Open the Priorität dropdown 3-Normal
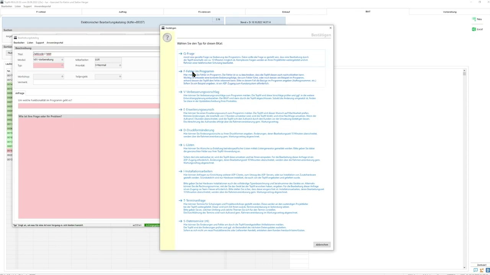This screenshot has height=275, width=490. [x=108, y=65]
